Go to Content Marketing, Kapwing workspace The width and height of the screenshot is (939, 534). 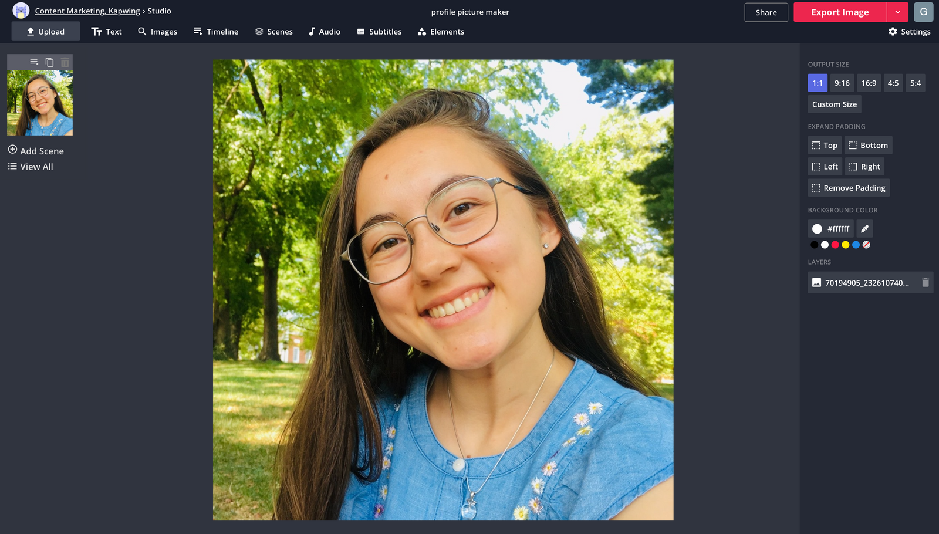(x=87, y=11)
